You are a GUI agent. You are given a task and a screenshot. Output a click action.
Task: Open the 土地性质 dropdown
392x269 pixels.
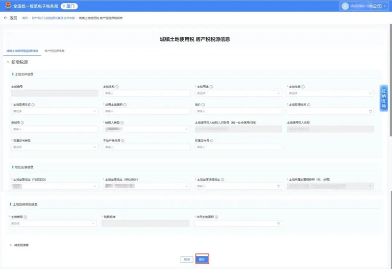(330, 93)
